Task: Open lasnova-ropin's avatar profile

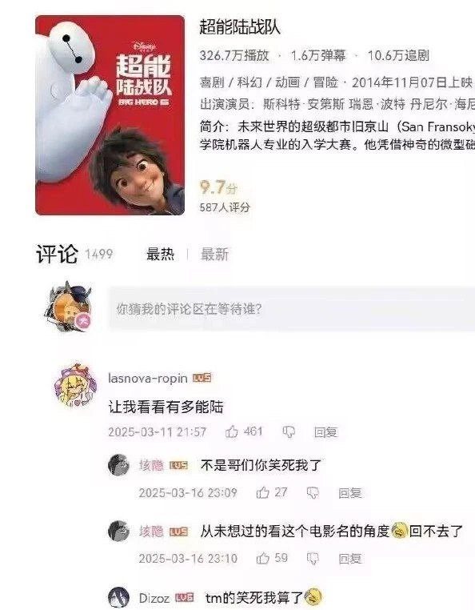Action: point(74,386)
